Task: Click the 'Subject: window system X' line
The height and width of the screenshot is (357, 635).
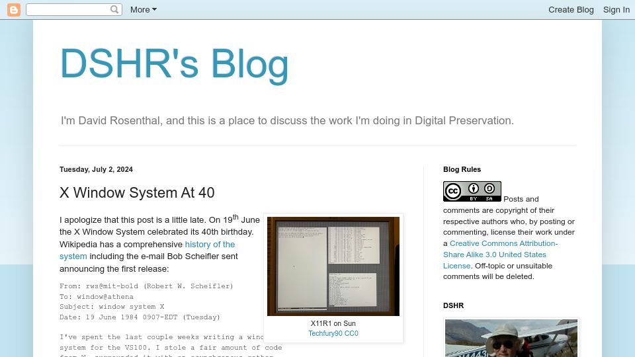Action: tap(112, 307)
